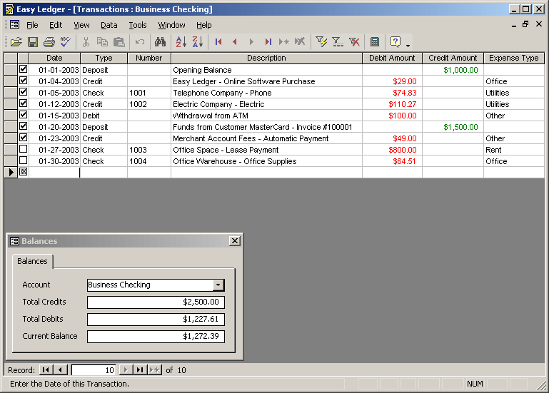Click the toolbar New Record icon

pos(284,42)
